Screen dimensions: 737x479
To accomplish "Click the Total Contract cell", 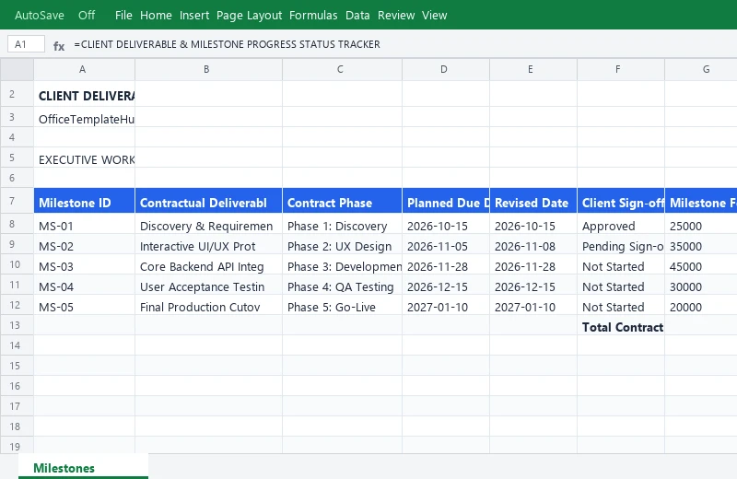I will [621, 327].
